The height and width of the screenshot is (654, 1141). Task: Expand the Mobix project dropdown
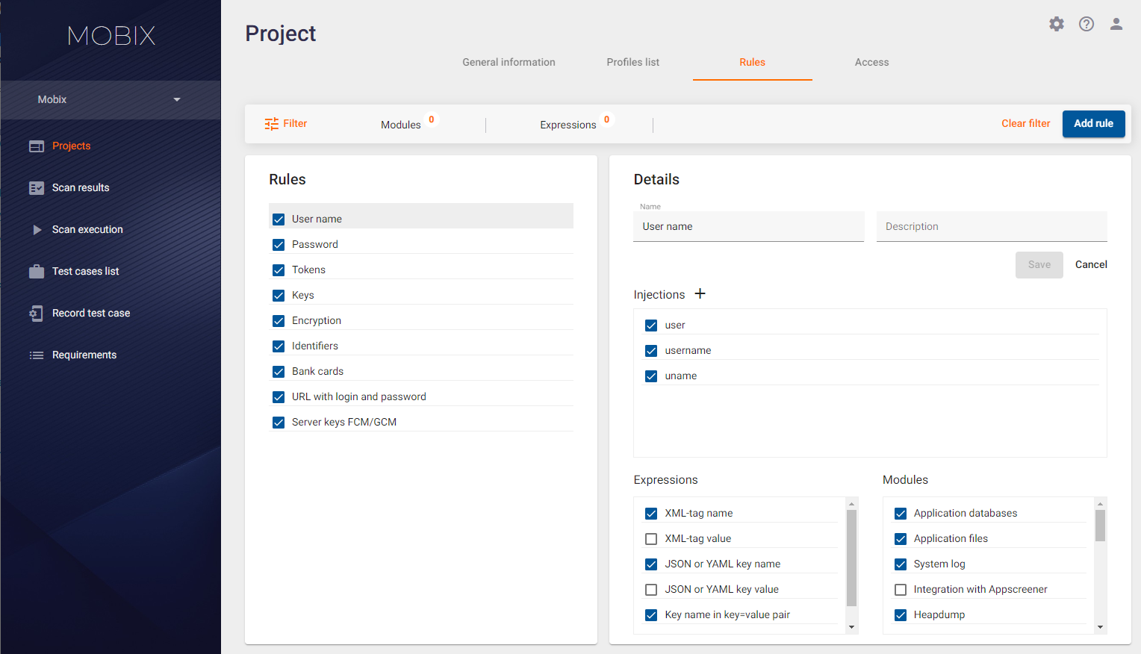click(111, 99)
